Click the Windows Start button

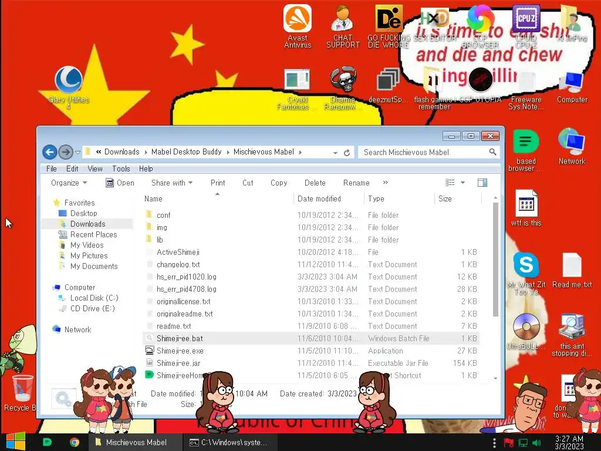point(15,442)
